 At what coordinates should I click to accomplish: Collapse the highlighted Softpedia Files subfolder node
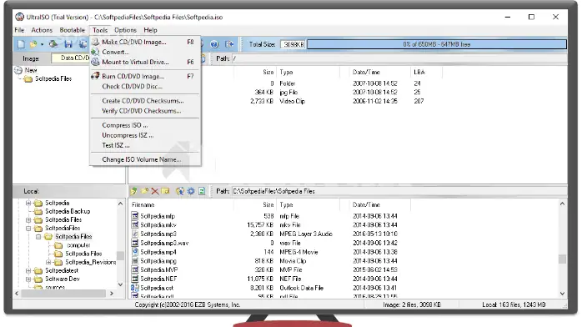point(38,236)
